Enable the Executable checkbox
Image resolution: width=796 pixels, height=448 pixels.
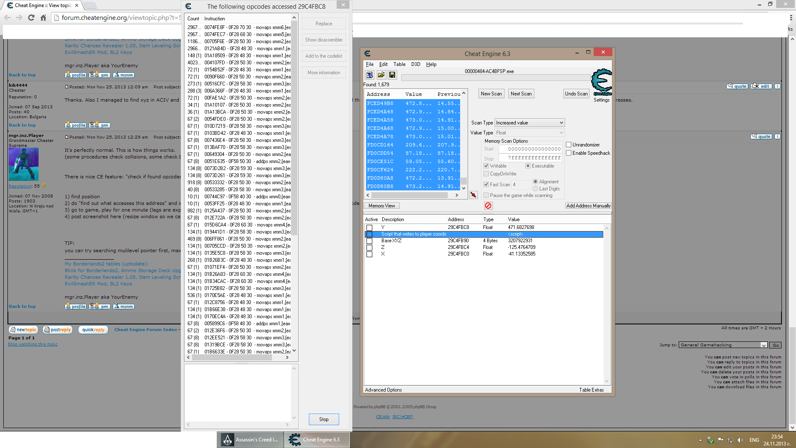pyautogui.click(x=528, y=166)
